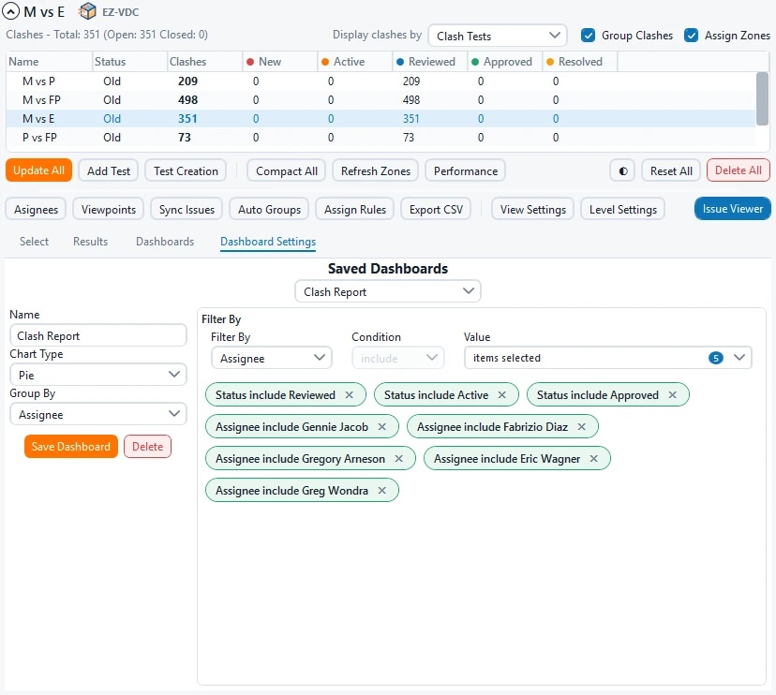This screenshot has width=776, height=695.
Task: Click the Save Dashboard button
Action: point(71,446)
